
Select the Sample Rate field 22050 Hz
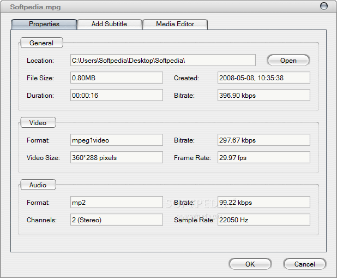(x=264, y=220)
